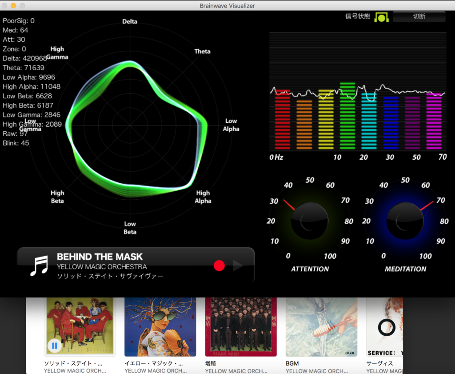Click the Delta label on the radar chart
Viewport: 455px width, 374px height.
130,21
